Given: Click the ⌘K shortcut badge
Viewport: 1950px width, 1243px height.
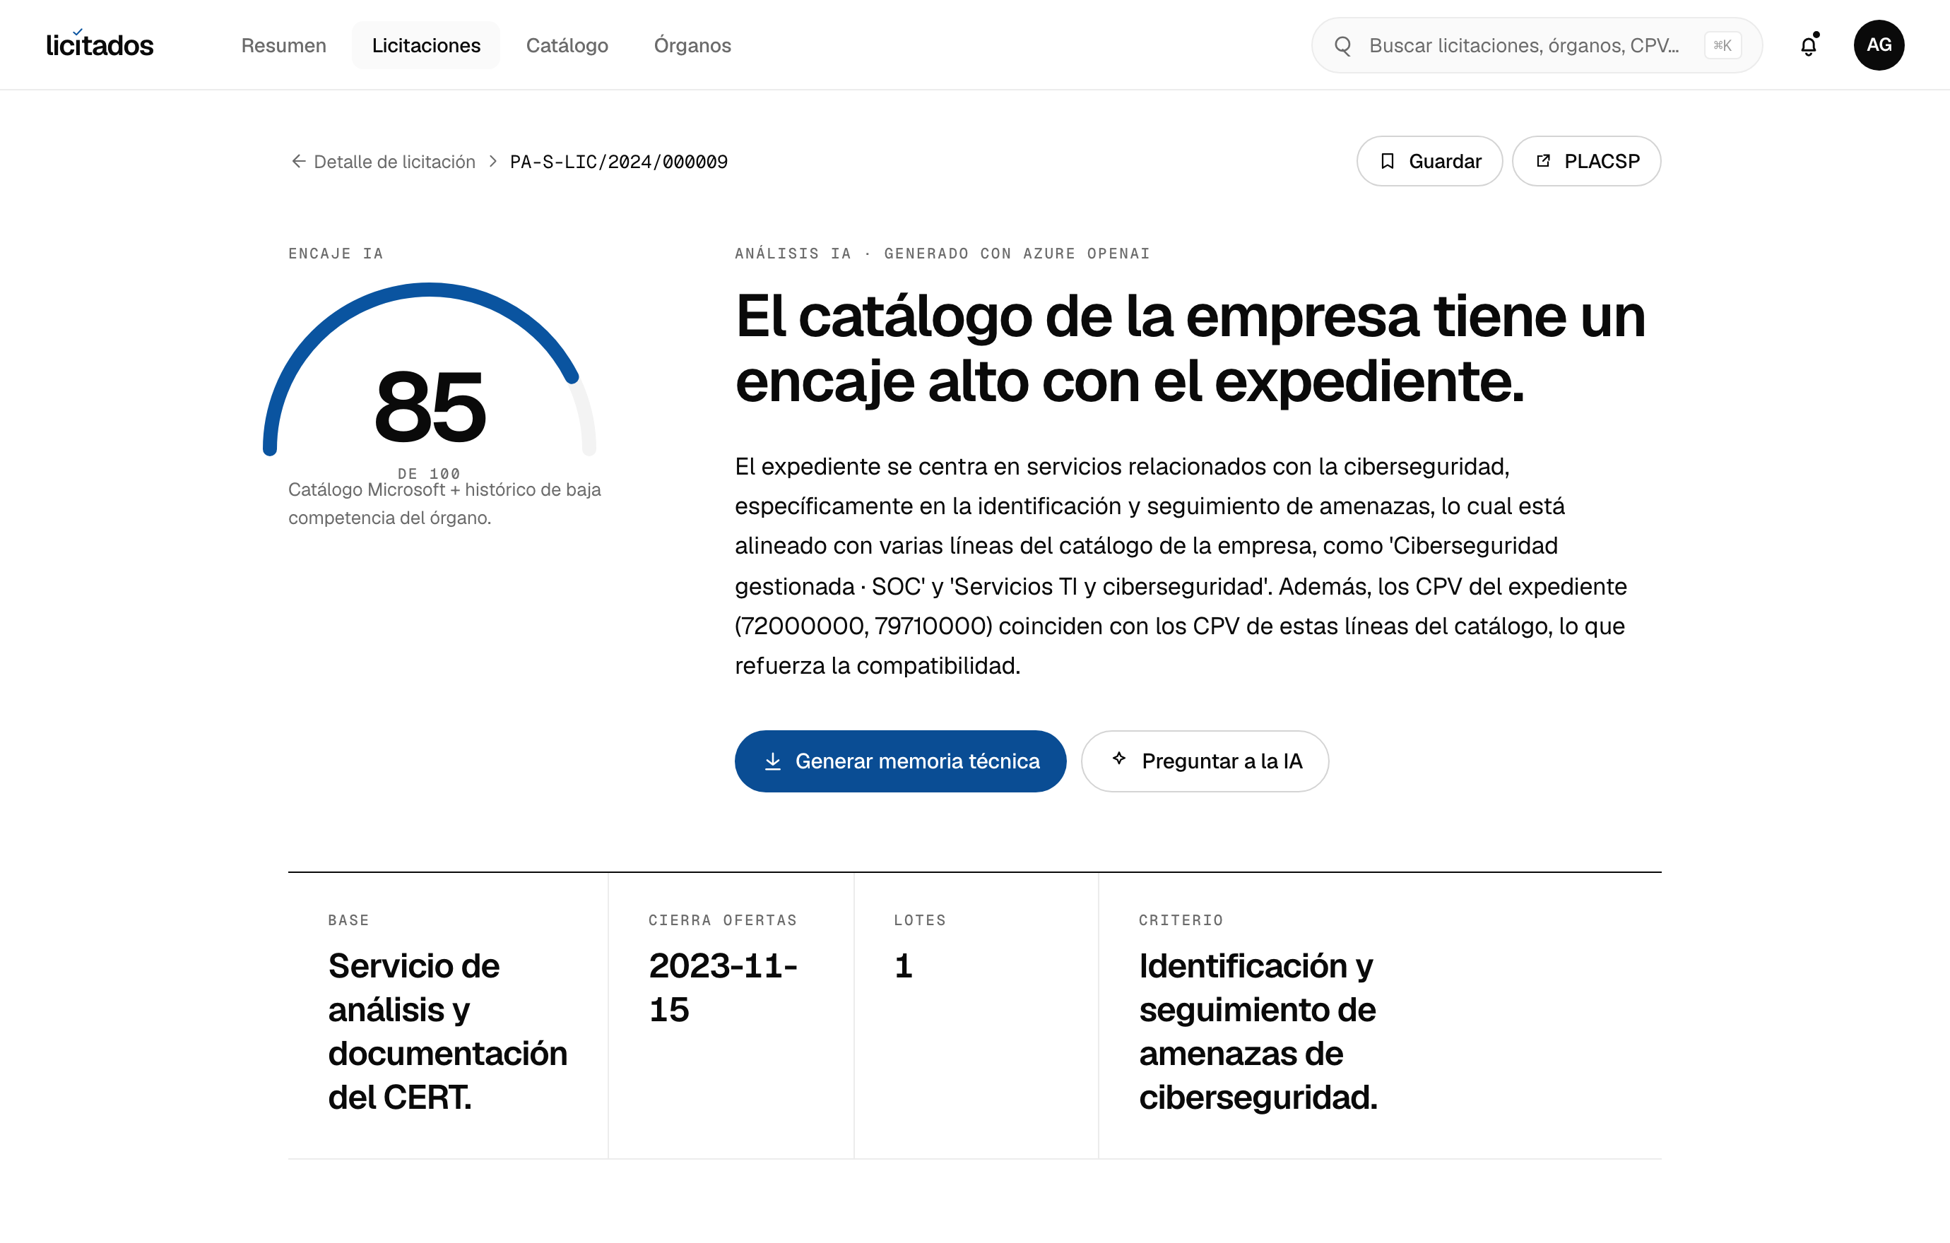Looking at the screenshot, I should pyautogui.click(x=1722, y=45).
